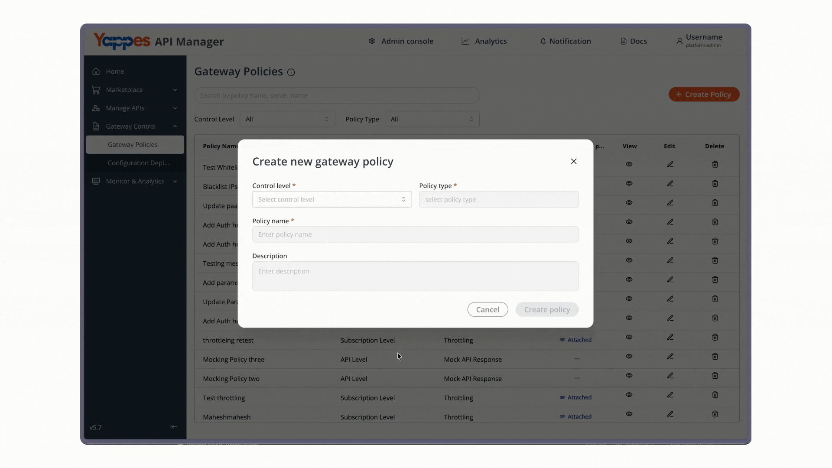The width and height of the screenshot is (832, 468).
Task: Open the Admin console gear icon
Action: 372,41
